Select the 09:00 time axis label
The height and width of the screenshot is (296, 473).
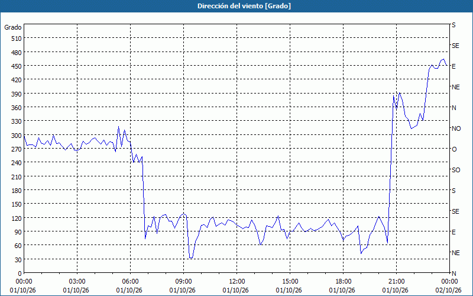184,282
